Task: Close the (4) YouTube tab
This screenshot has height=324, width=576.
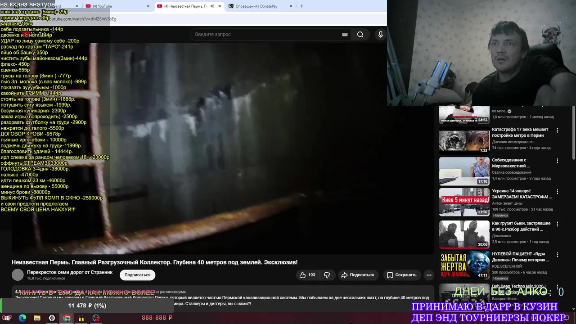Action: 148,6
